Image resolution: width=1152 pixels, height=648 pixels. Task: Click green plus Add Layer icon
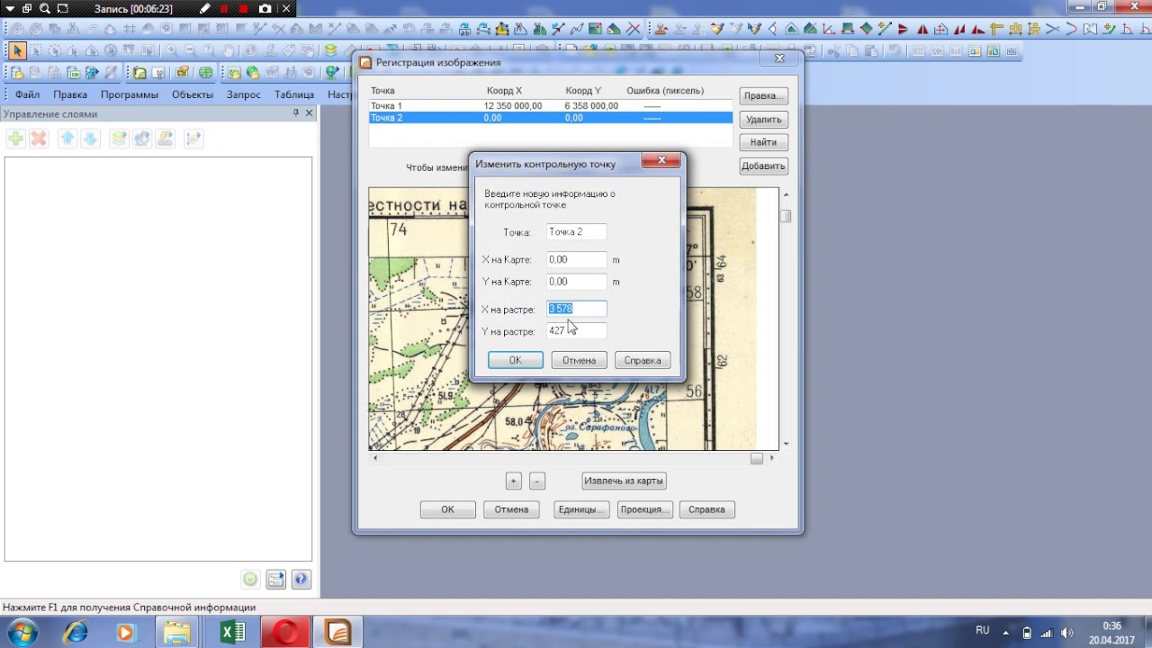(15, 139)
